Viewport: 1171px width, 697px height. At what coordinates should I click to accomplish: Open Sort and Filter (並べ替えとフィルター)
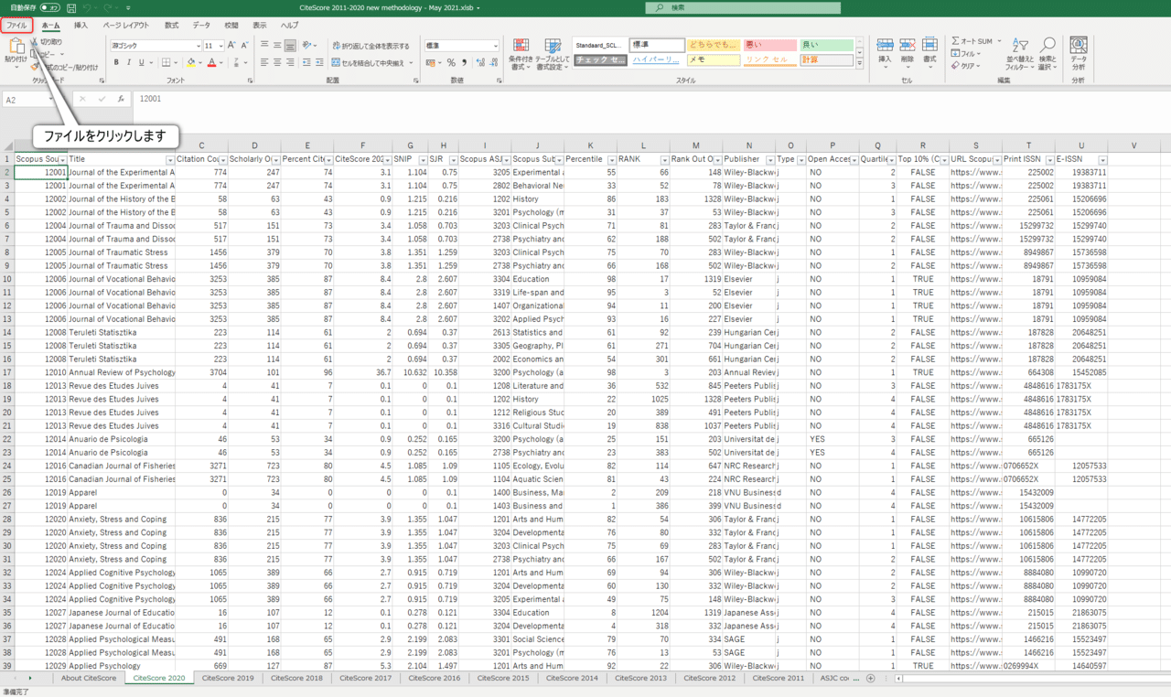(x=1020, y=54)
